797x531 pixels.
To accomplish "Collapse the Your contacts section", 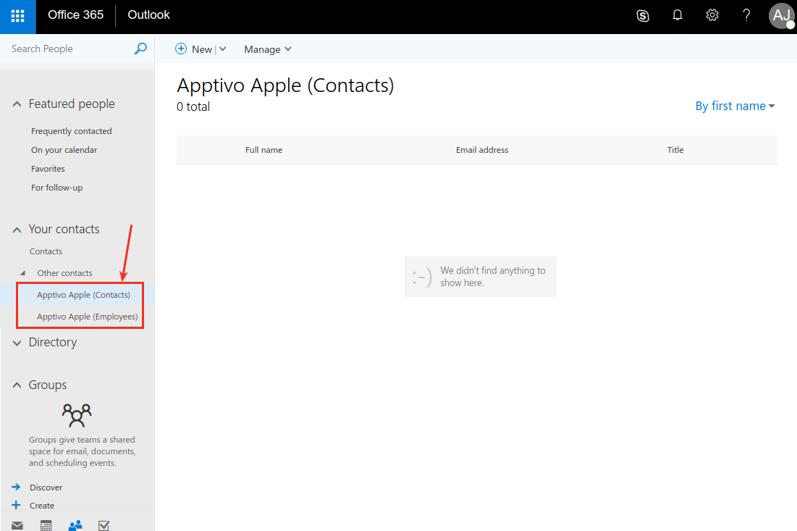I will point(17,230).
